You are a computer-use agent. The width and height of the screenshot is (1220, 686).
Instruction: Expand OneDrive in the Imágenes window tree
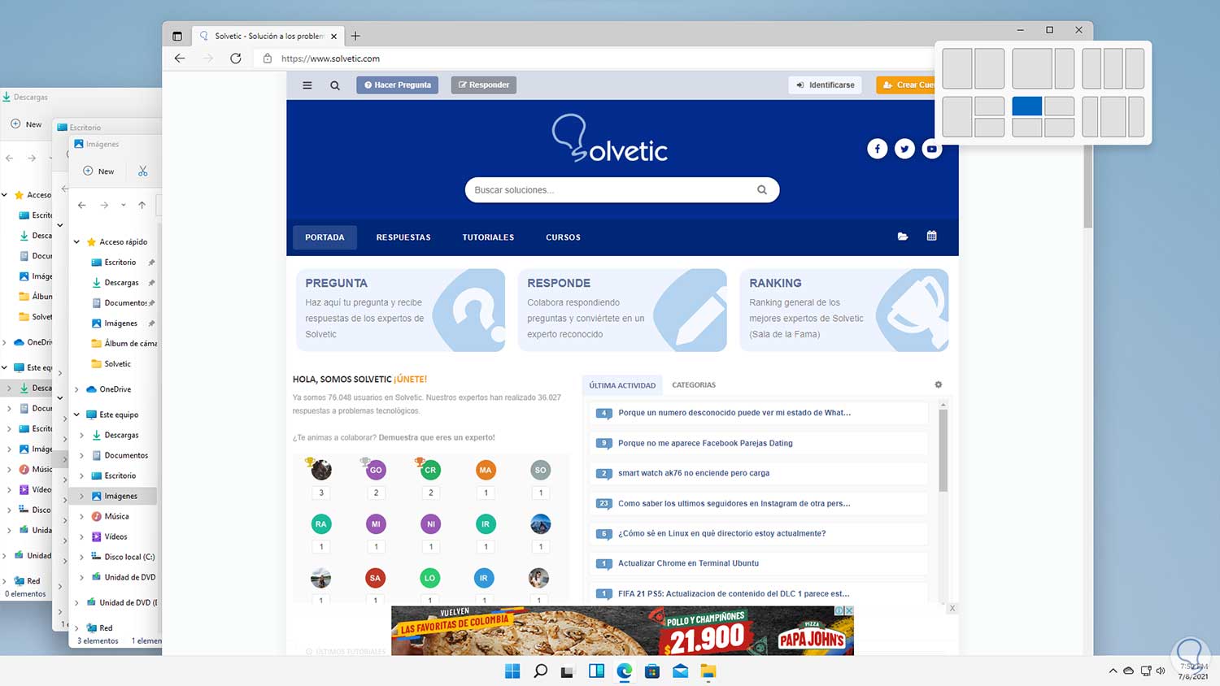click(x=77, y=389)
